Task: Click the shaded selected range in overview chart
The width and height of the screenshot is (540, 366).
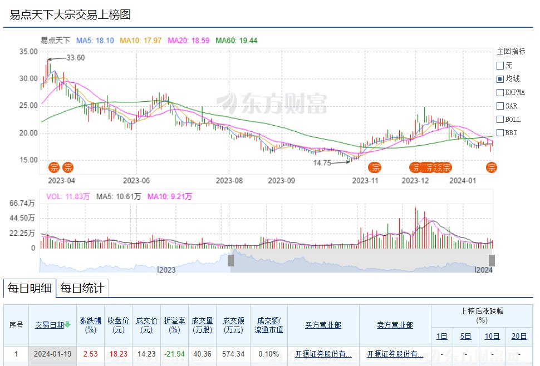Action: click(361, 260)
